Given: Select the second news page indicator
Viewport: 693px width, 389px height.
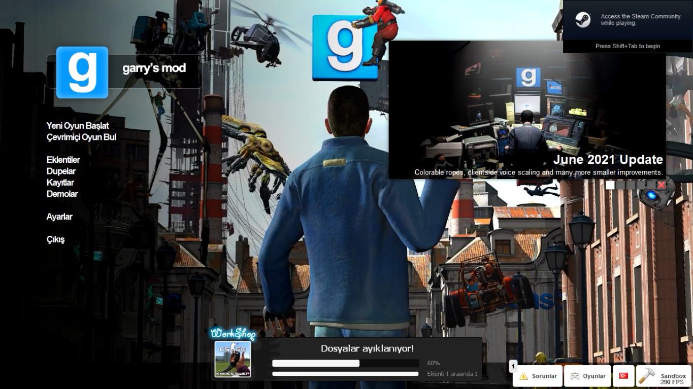Looking at the screenshot, I should pyautogui.click(x=620, y=185).
